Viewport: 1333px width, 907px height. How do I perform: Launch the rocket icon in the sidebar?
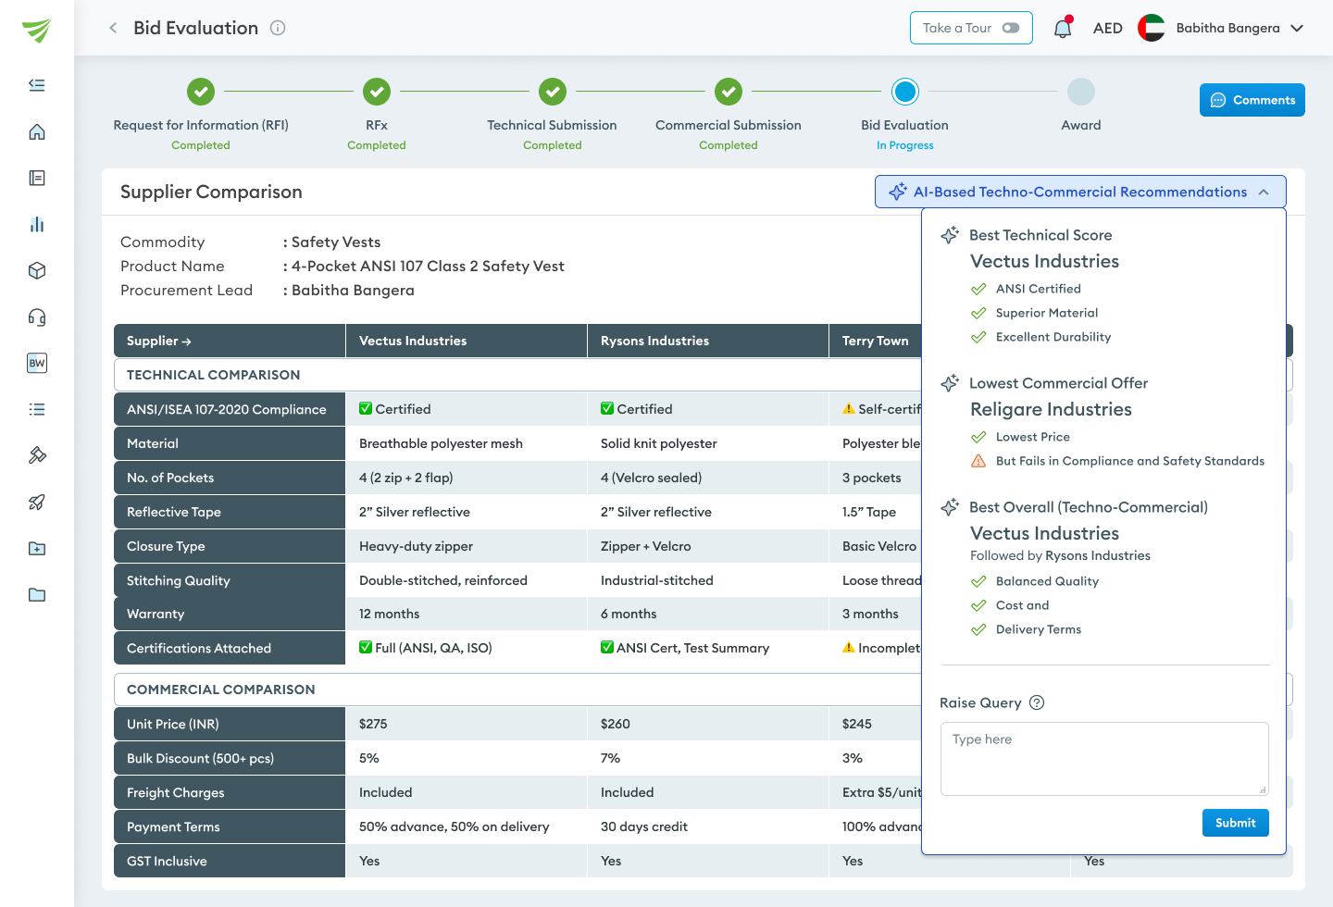point(36,502)
